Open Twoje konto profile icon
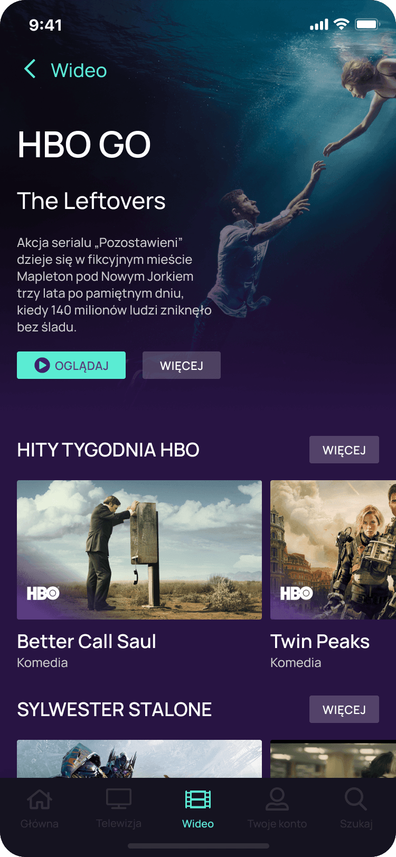 point(277,799)
